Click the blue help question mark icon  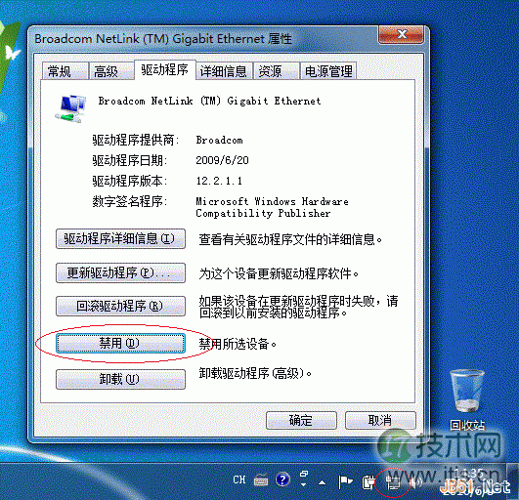pos(282,479)
